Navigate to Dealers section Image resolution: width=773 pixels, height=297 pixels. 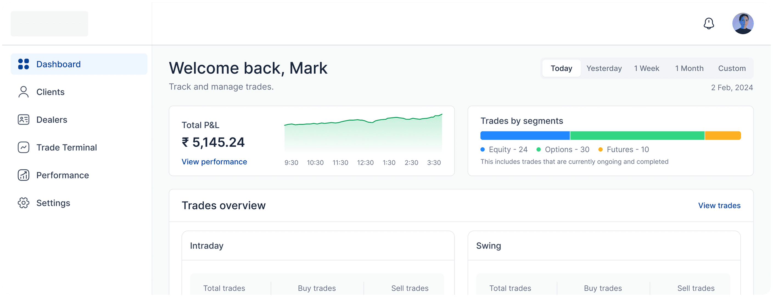click(79, 120)
